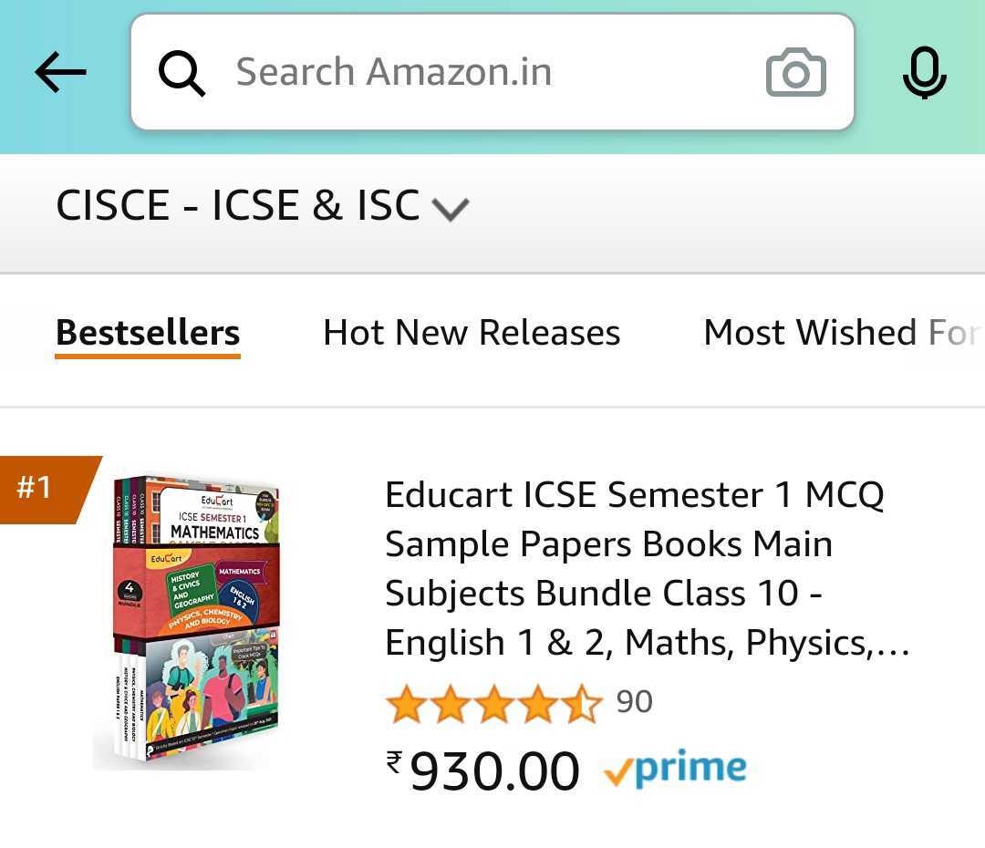Tap the Educart logo on the top book cover
The width and height of the screenshot is (985, 848).
click(x=216, y=501)
